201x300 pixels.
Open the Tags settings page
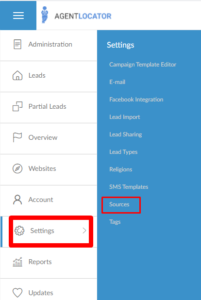coord(115,222)
